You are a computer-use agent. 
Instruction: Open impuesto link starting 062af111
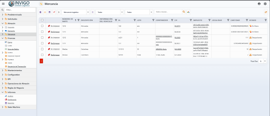pos(201,37)
